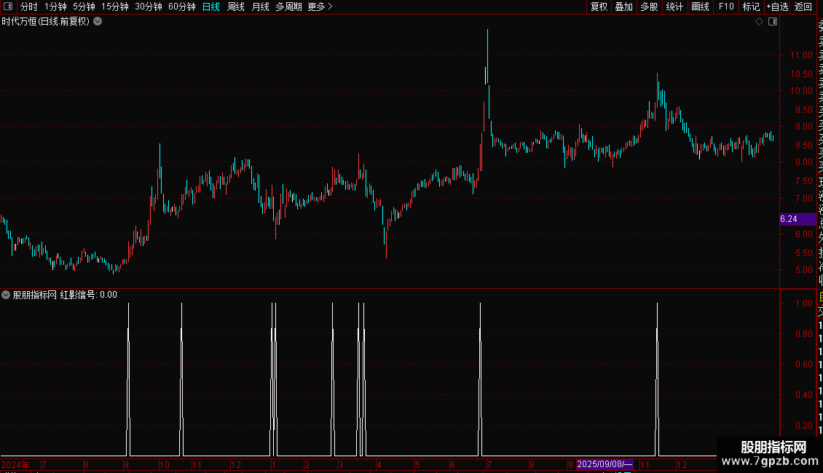Select the 1分钟 period

(x=55, y=7)
